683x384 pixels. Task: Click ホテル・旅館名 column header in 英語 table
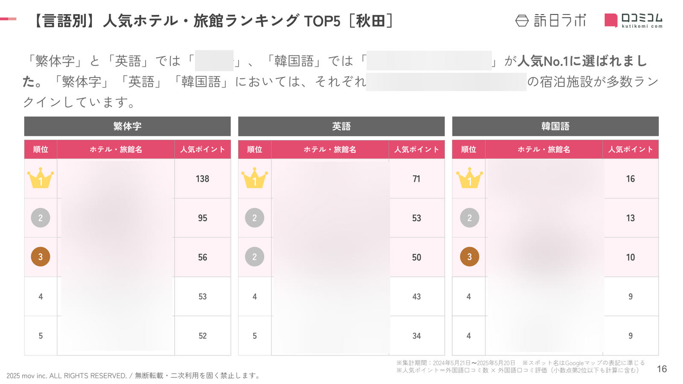330,149
